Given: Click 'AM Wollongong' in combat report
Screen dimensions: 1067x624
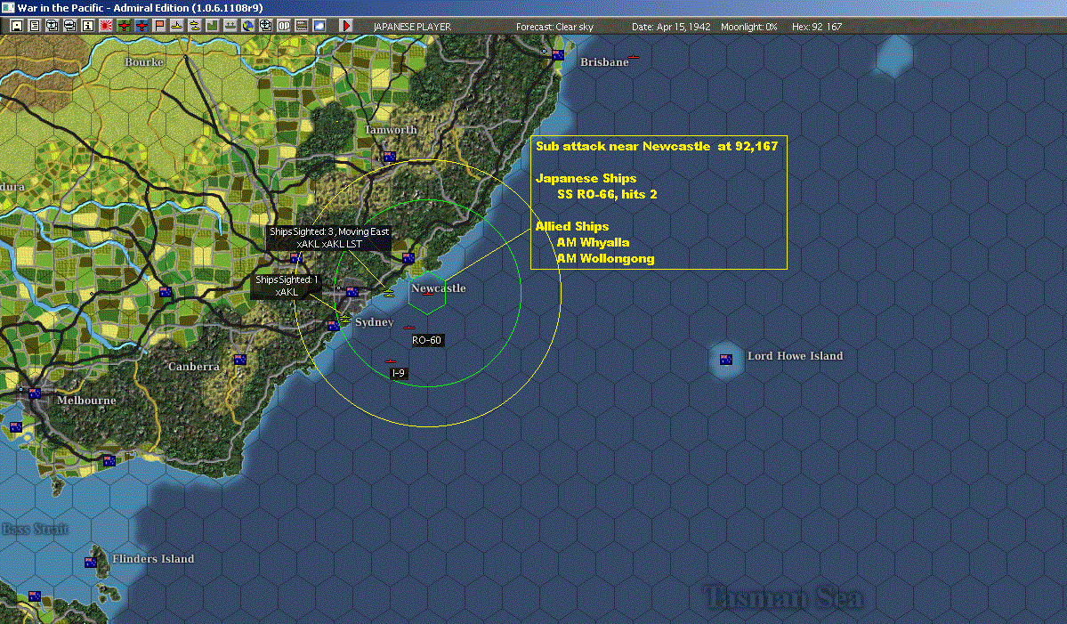Looking at the screenshot, I should click(606, 258).
